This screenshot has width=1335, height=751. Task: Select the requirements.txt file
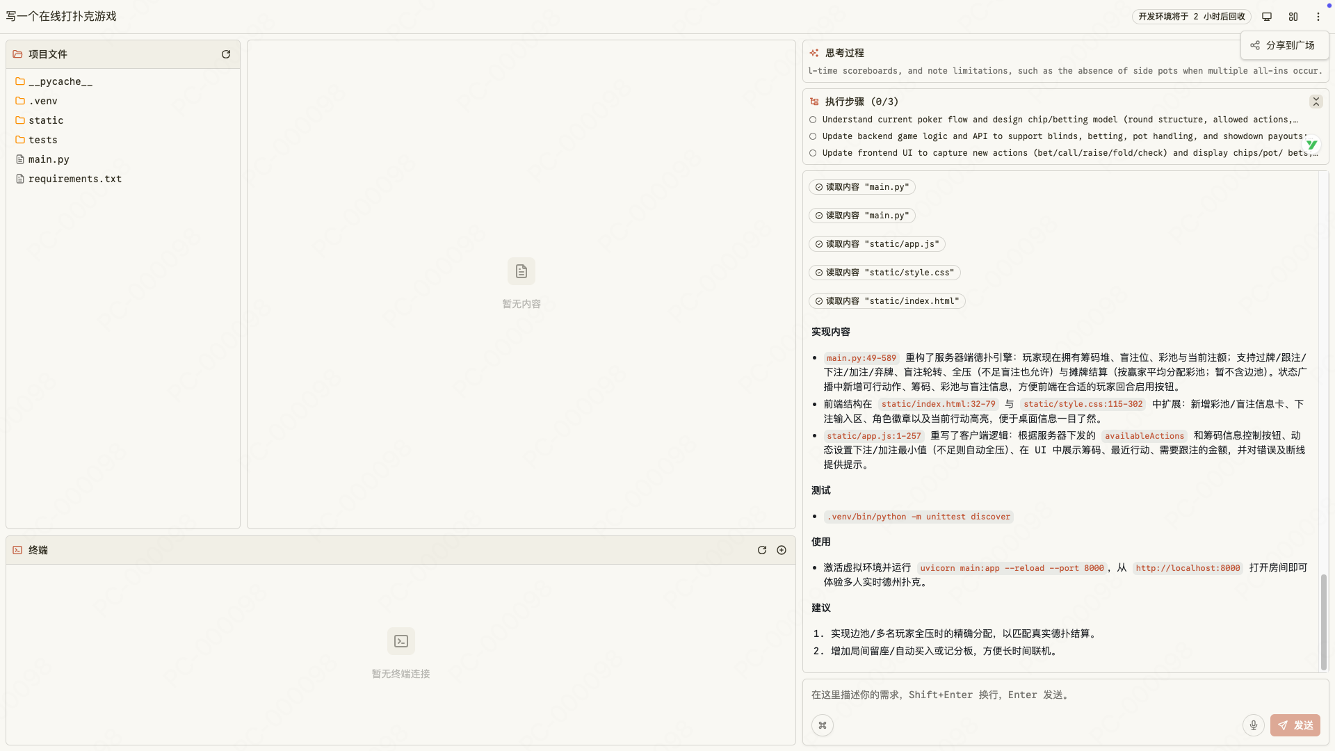pos(74,179)
